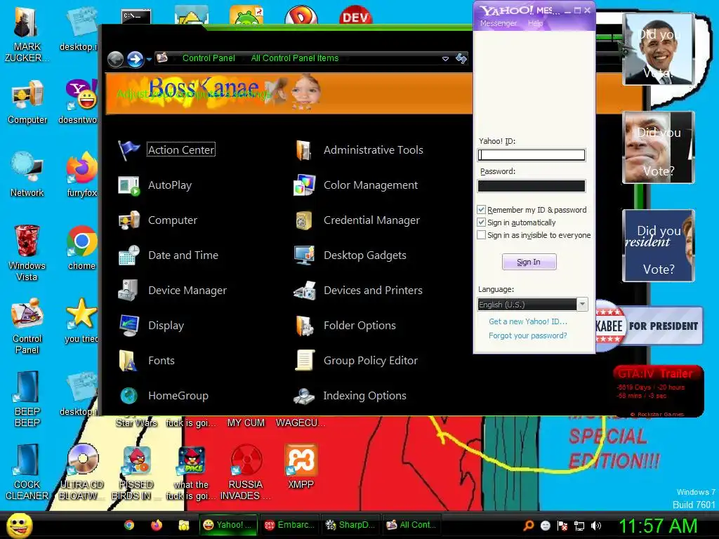Switch to Yahoo! taskbar window
719x539 pixels.
pos(228,525)
